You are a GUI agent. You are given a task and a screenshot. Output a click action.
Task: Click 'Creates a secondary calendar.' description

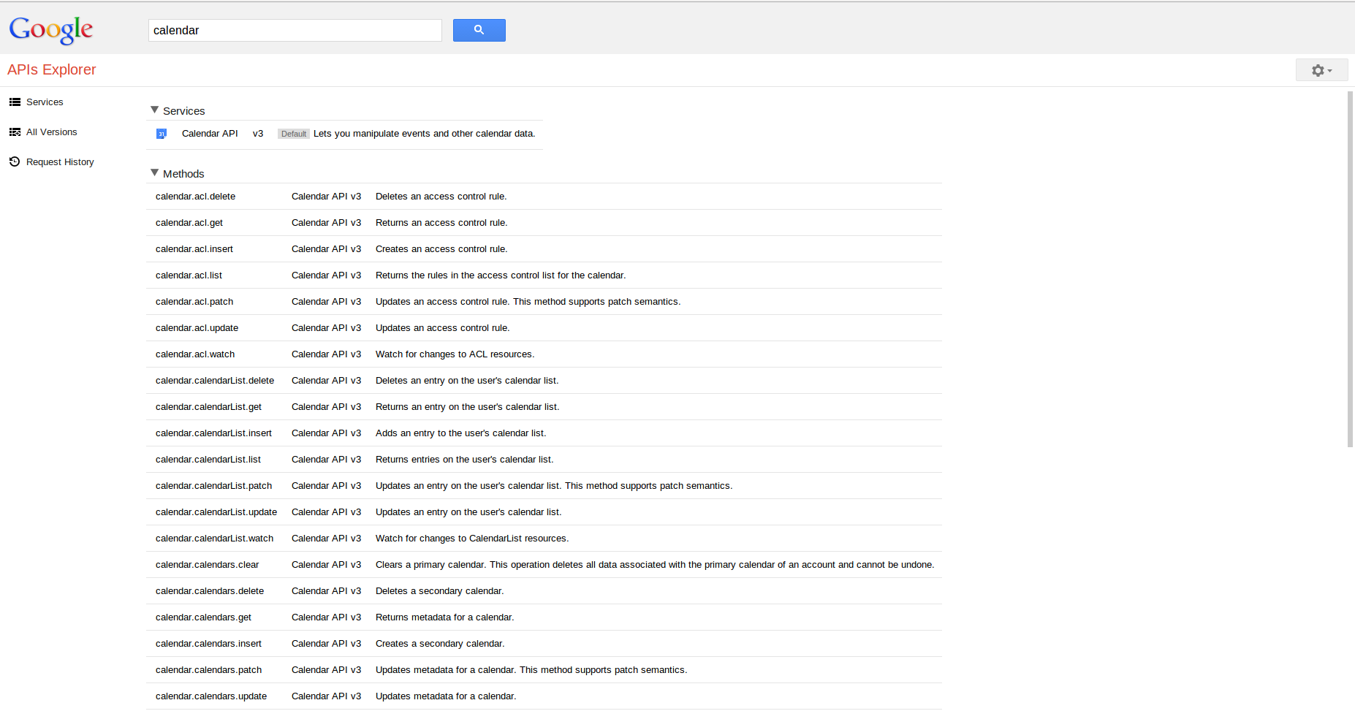(440, 644)
